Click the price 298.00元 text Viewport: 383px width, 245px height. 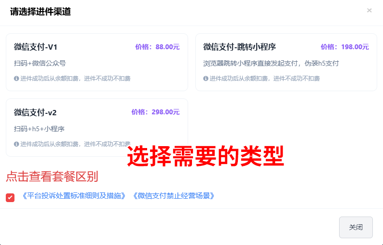coord(156,112)
